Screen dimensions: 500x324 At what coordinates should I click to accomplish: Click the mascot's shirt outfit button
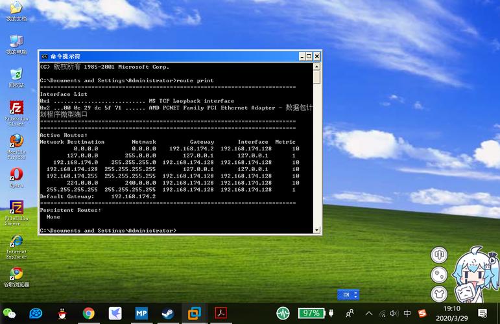439,294
